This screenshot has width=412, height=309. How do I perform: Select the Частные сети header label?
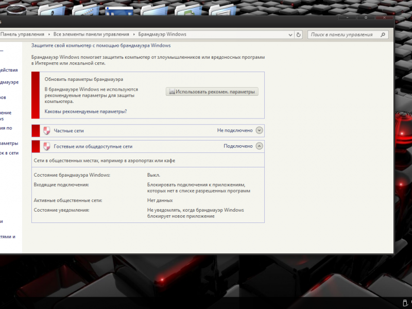pyautogui.click(x=68, y=131)
